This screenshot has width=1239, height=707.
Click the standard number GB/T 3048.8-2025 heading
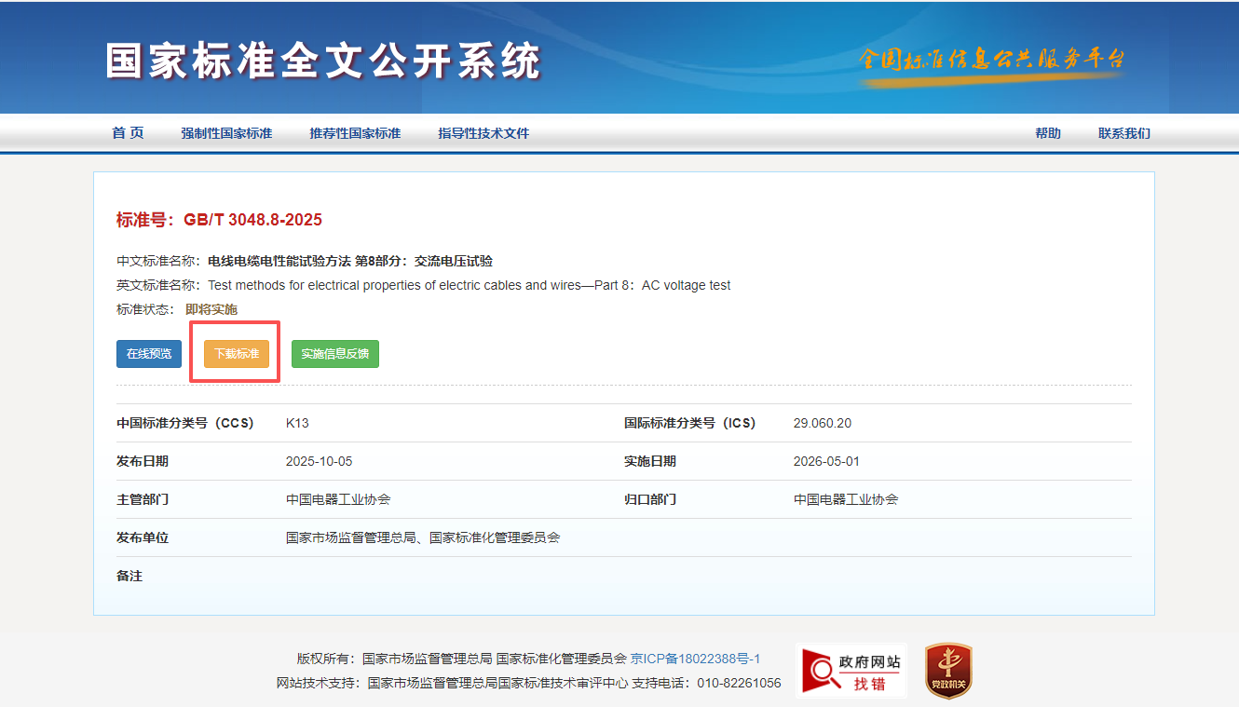coord(219,220)
